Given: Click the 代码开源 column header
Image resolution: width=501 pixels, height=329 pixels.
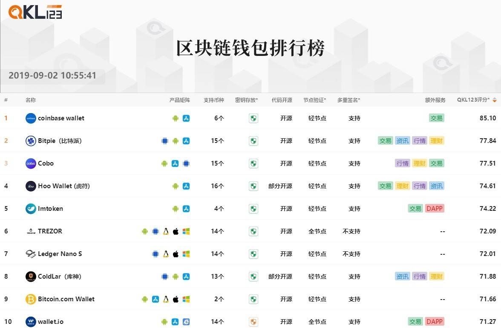Looking at the screenshot, I should coord(282,100).
